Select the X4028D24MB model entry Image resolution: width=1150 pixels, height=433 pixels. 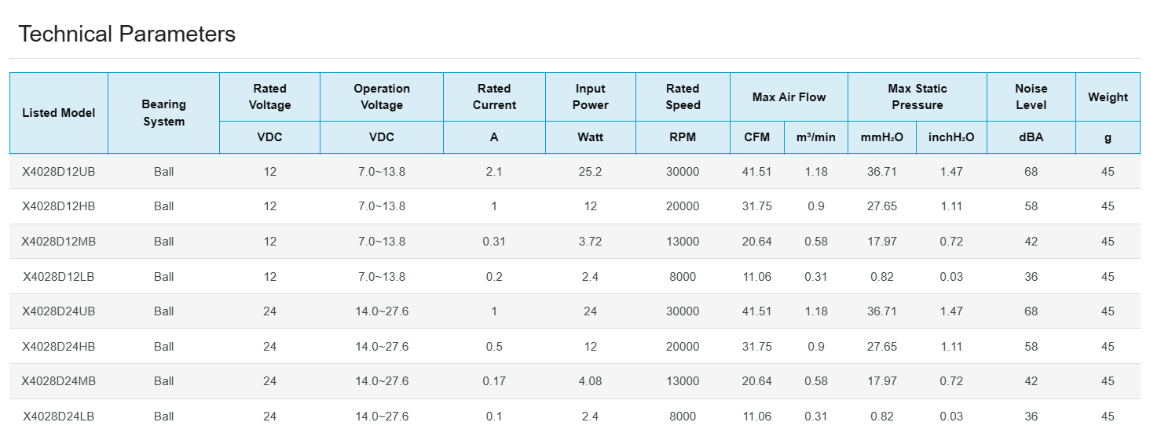pos(59,381)
